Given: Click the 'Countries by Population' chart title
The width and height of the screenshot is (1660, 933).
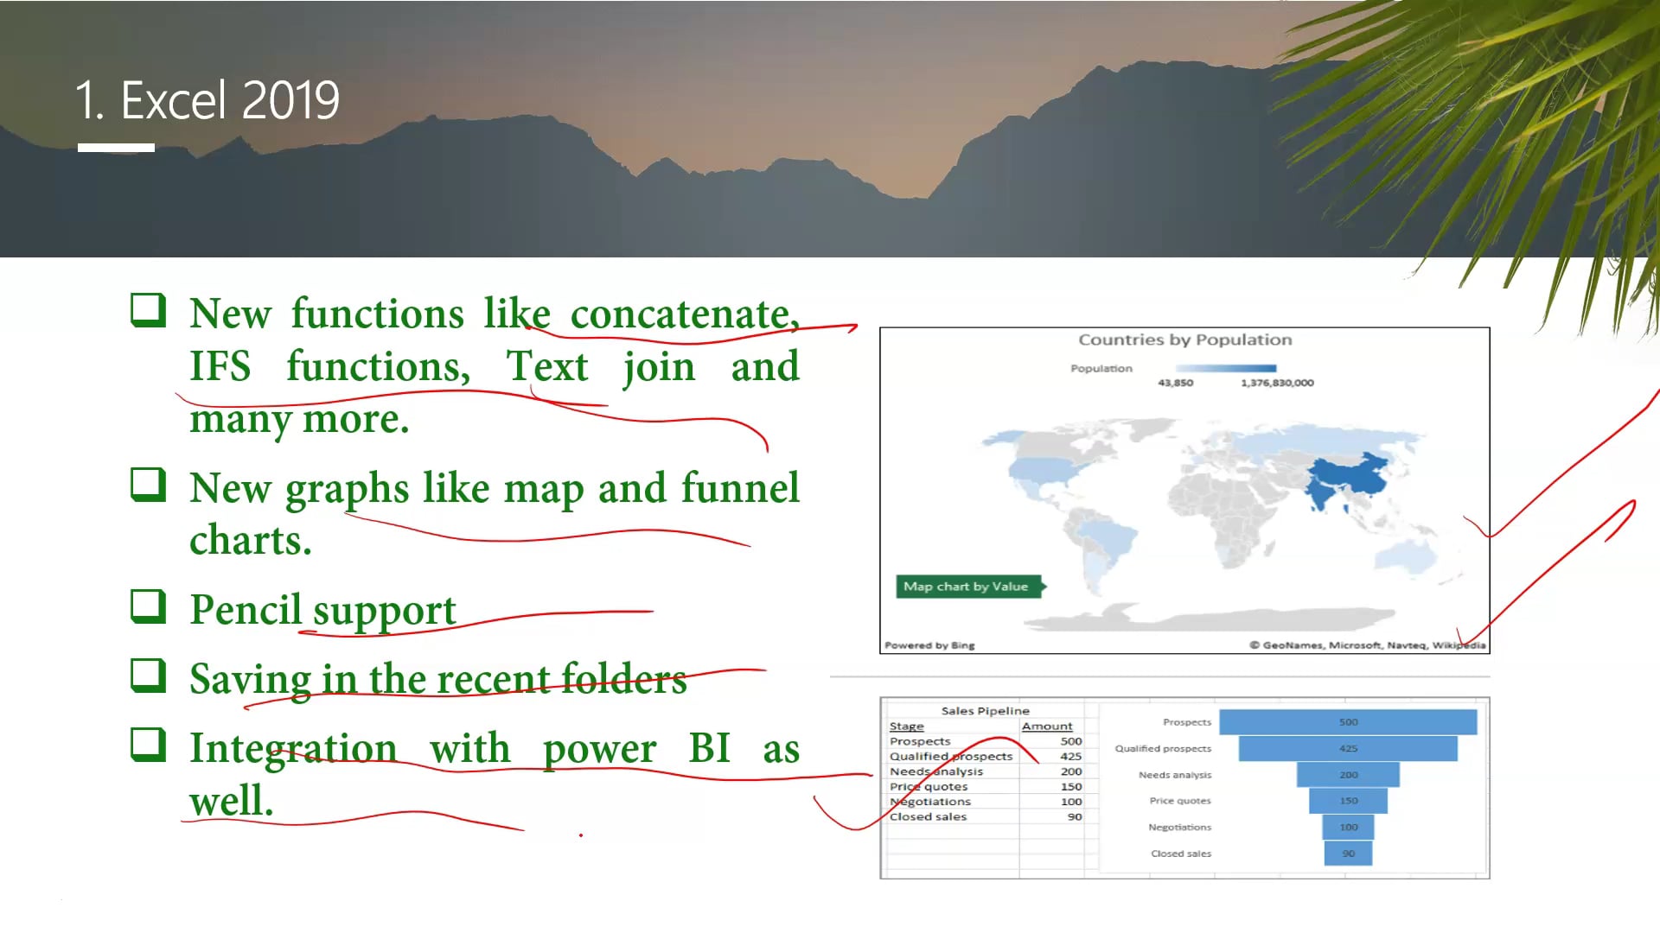Looking at the screenshot, I should pos(1184,340).
